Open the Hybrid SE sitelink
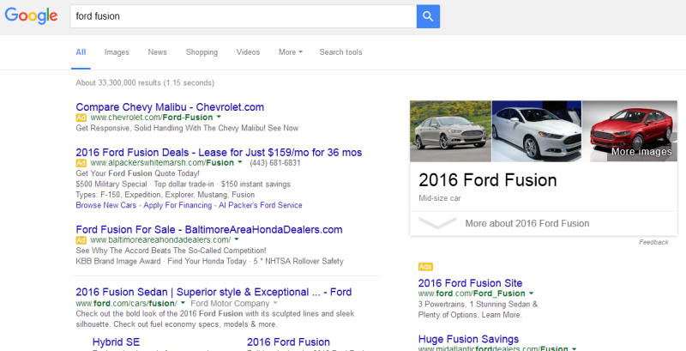 click(x=118, y=342)
